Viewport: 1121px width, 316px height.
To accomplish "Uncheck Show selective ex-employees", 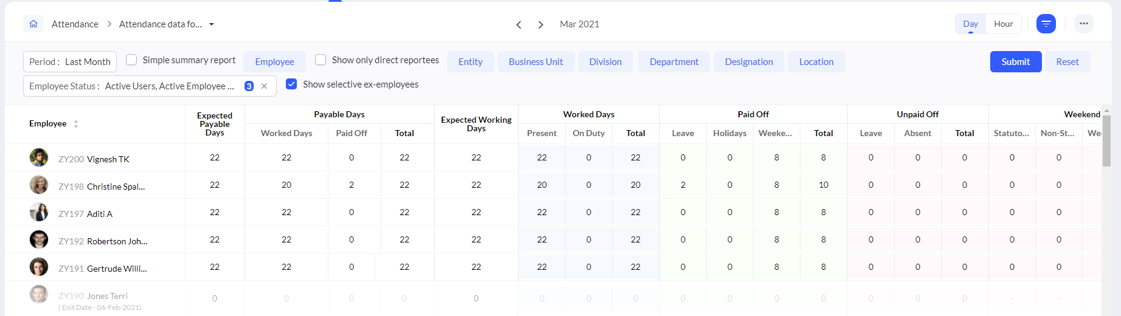I will pyautogui.click(x=291, y=84).
